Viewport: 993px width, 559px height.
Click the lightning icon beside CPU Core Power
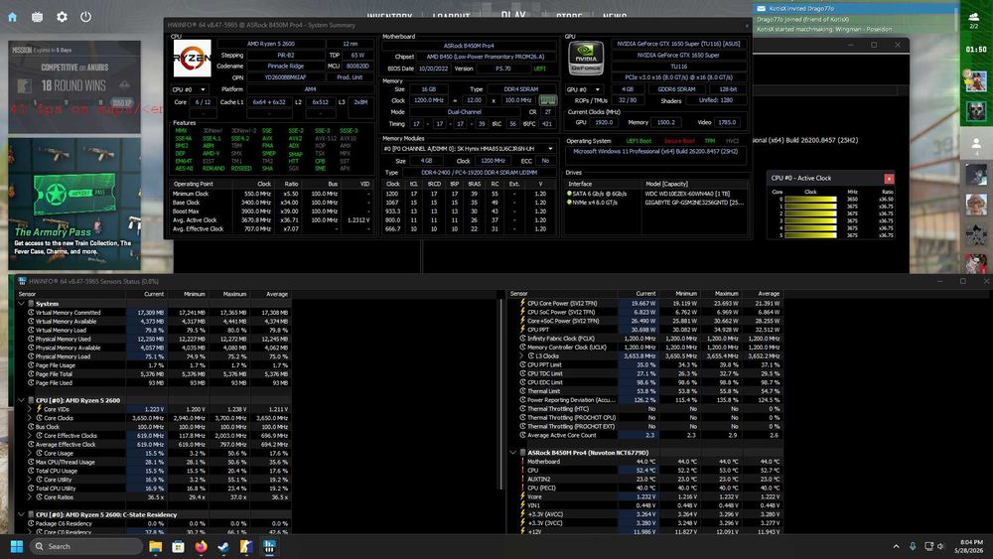coord(522,303)
